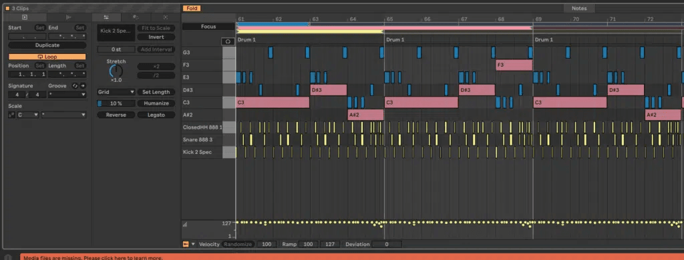
Task: Open the Pitch and Time utilities tab
Action: [106, 17]
